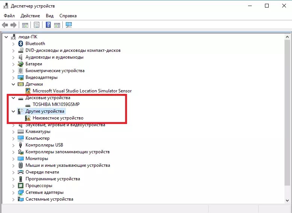Show or hide console tree toolbar icon
The width and height of the screenshot is (292, 213).
(25, 25)
